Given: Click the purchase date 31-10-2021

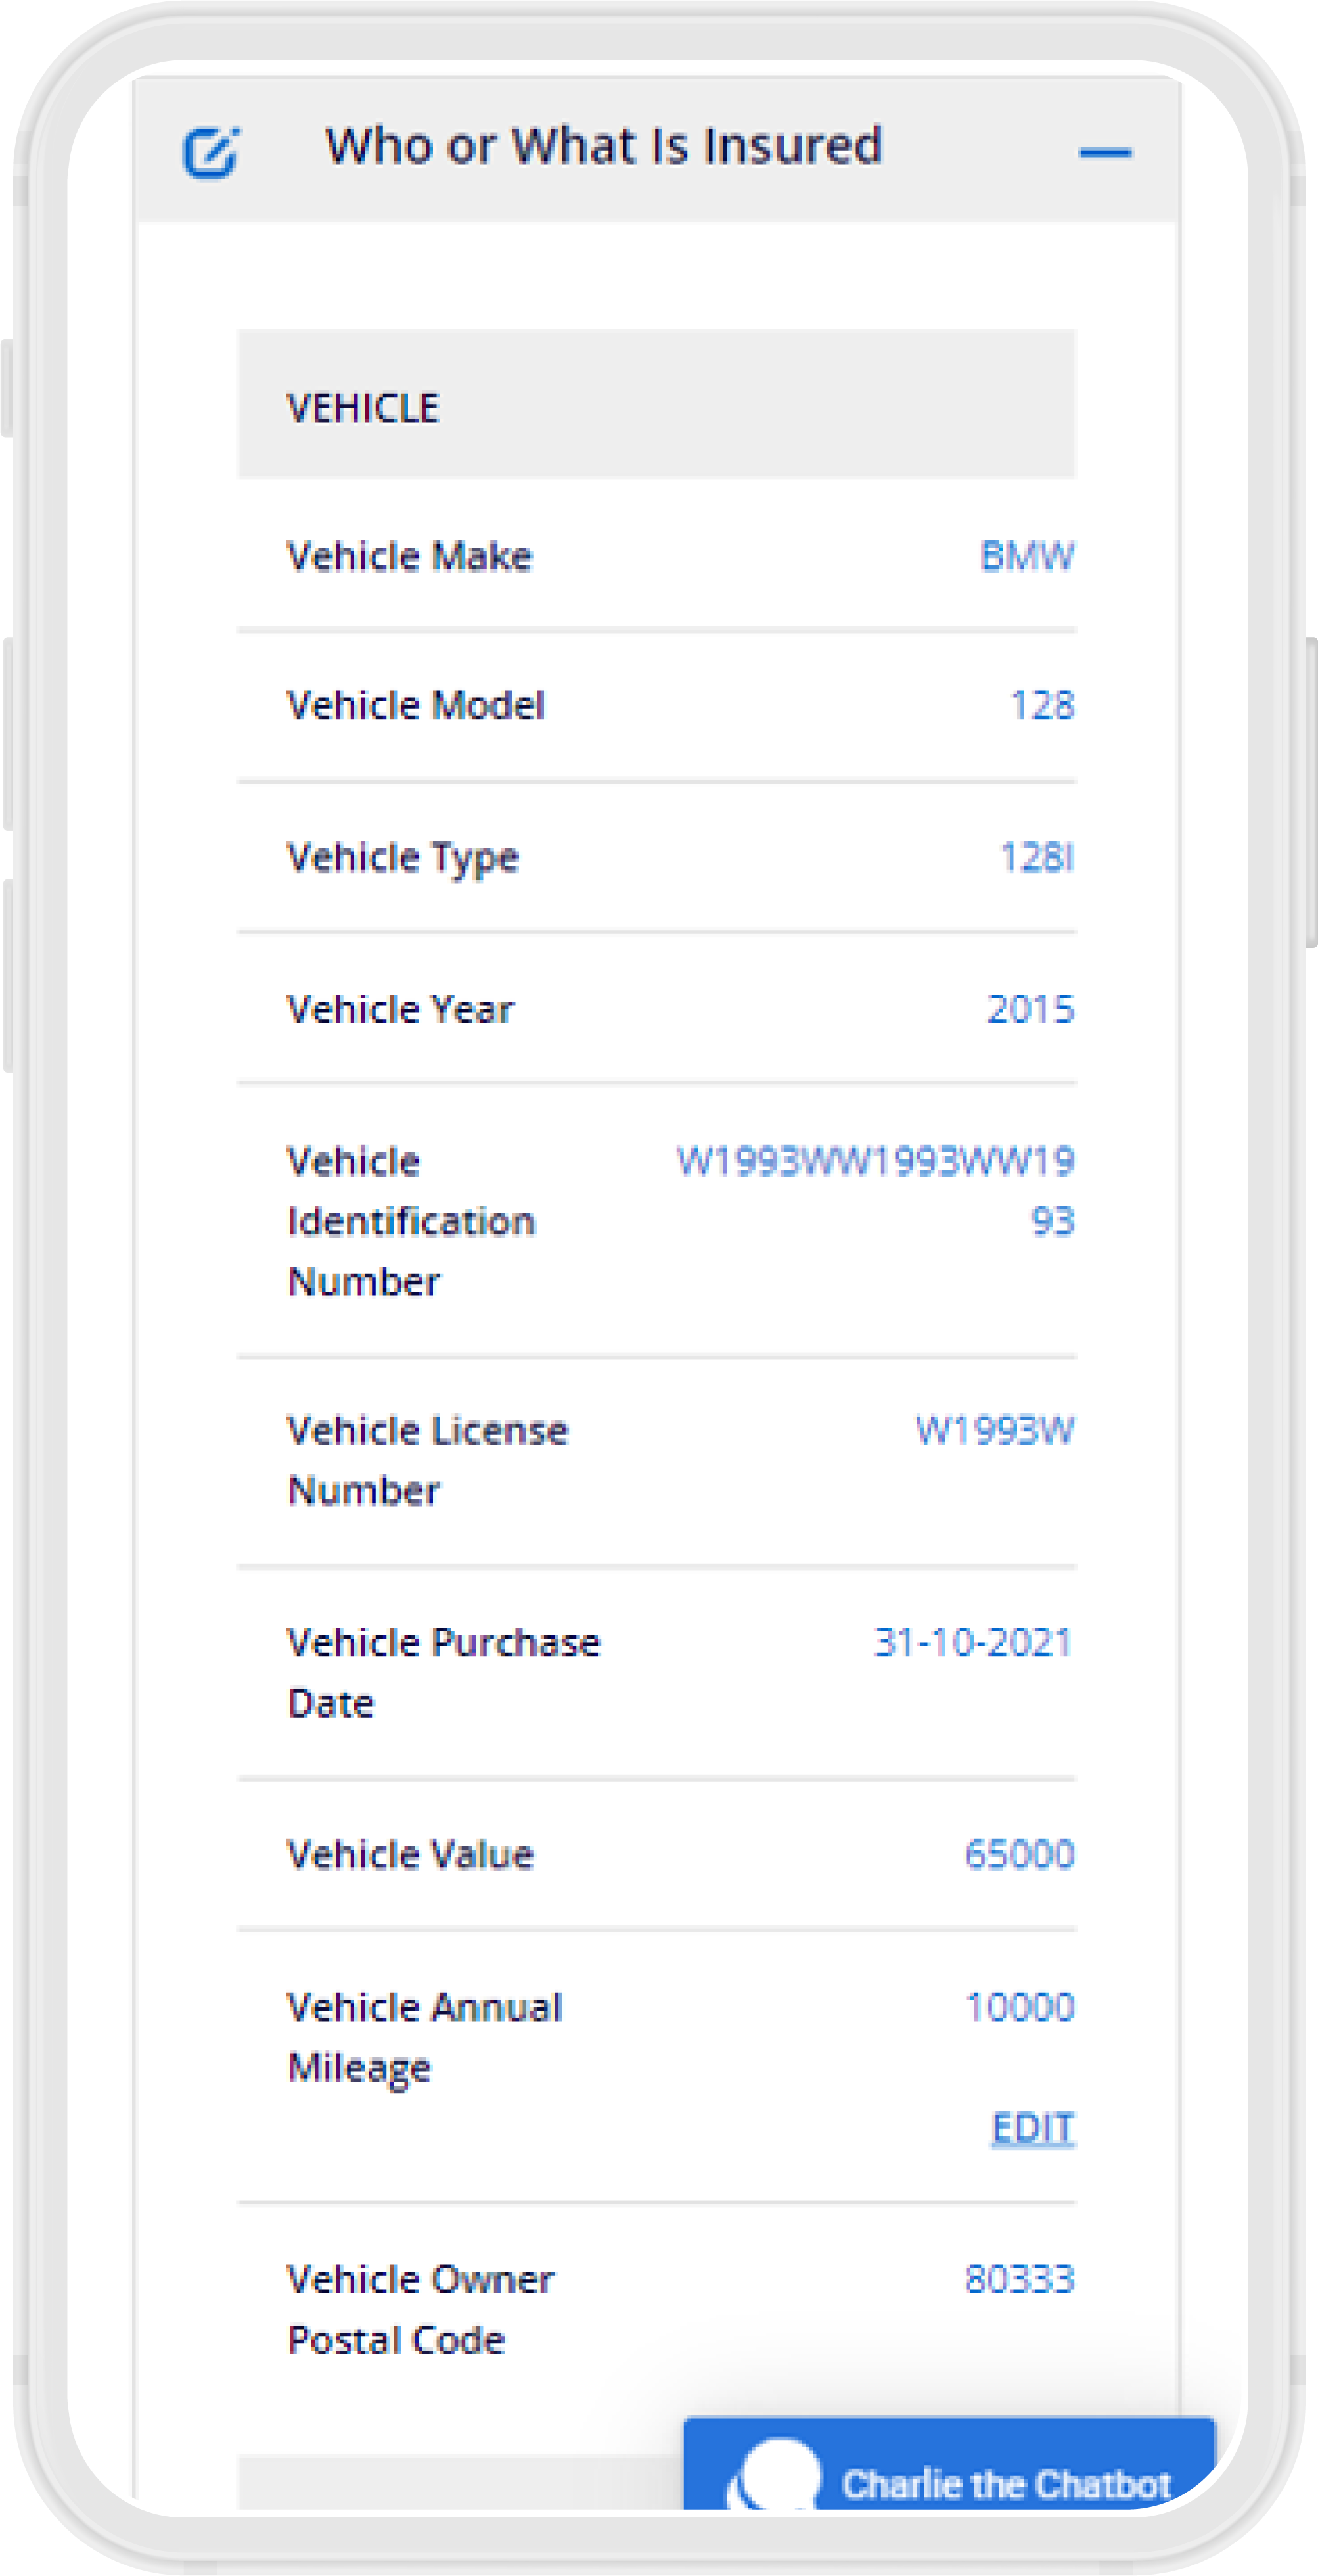Looking at the screenshot, I should click(x=973, y=1642).
